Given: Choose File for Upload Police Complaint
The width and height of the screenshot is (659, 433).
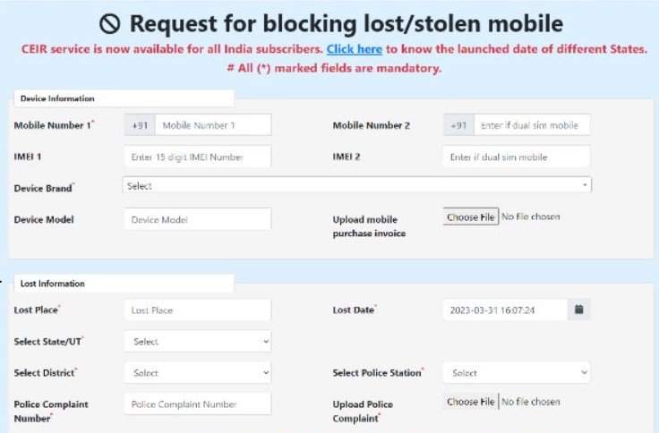Looking at the screenshot, I should pos(471,402).
